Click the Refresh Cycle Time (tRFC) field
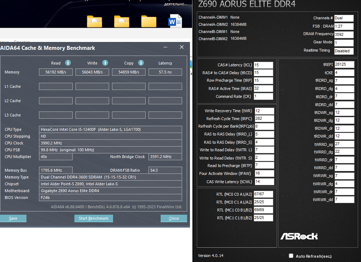 pos(264,119)
